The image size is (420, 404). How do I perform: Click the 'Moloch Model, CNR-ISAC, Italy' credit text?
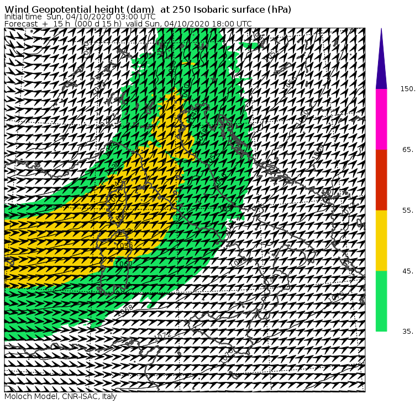pos(61,396)
